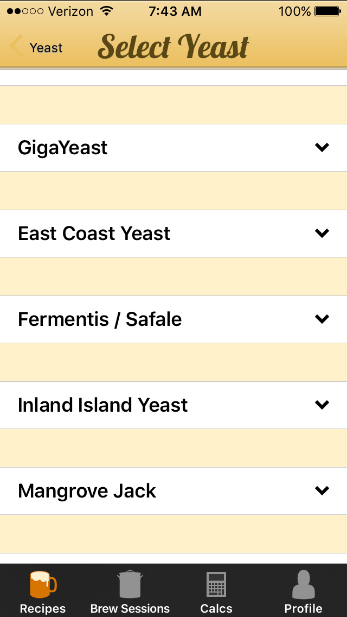This screenshot has height=617, width=347.
Task: Tap the calculator Calcs icon
Action: [x=216, y=584]
